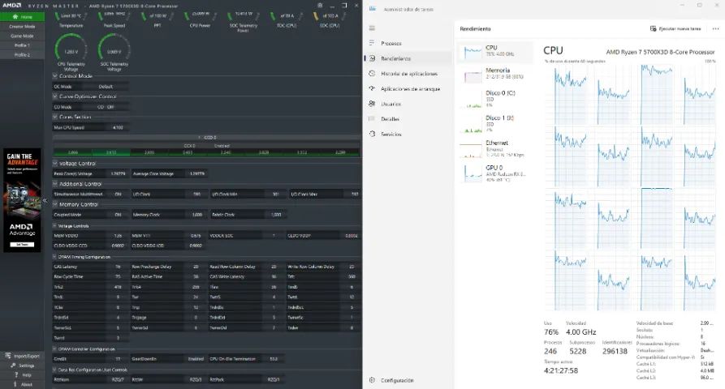Click the Simultaneous Multithread ON value

click(118, 194)
